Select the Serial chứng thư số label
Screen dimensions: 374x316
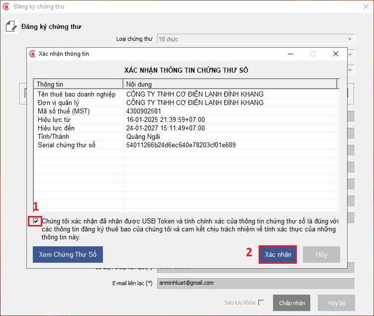pos(67,145)
